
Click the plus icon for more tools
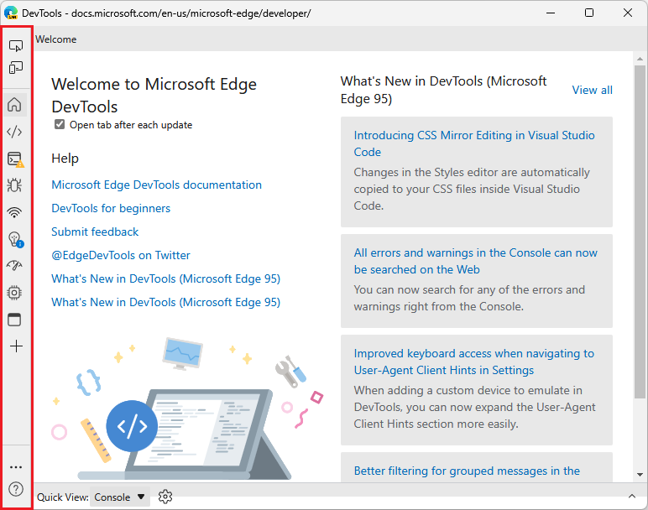click(16, 346)
